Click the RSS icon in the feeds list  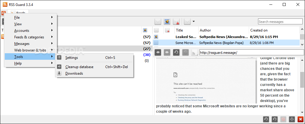click(x=3, y=37)
